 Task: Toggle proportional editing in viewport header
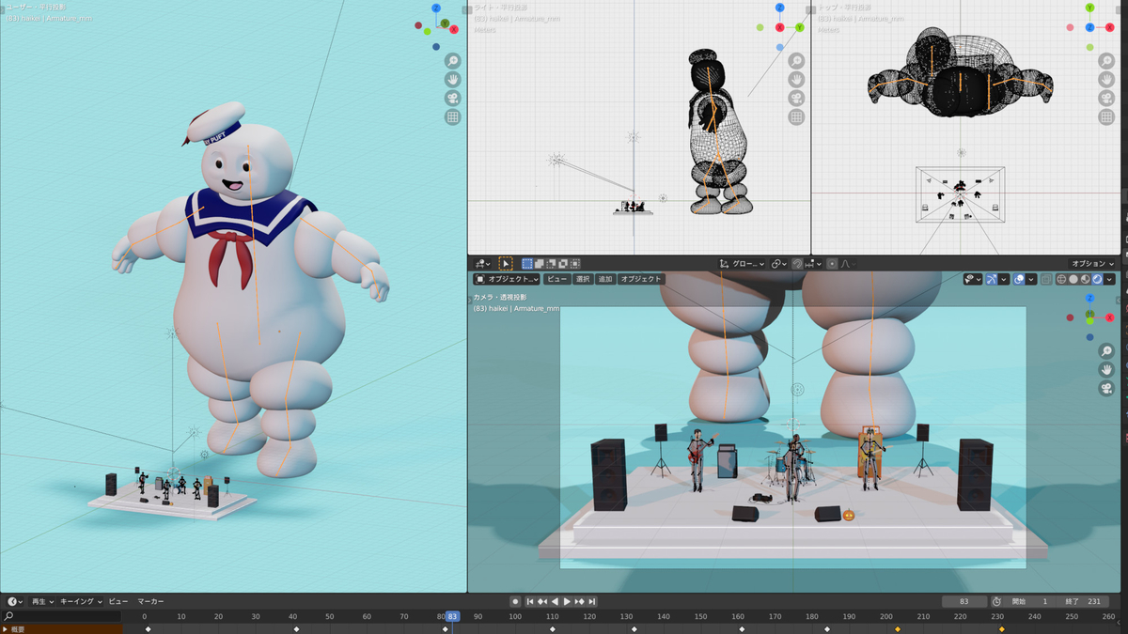click(832, 264)
